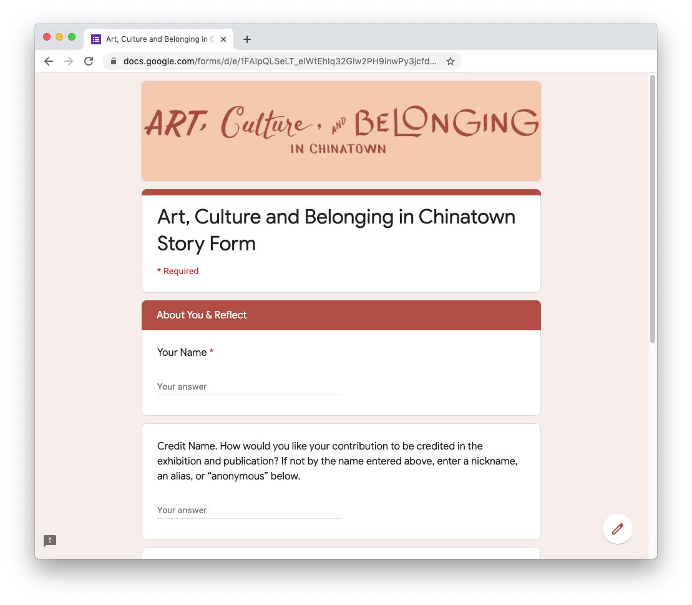Reload the page with refresh icon
Screen dimensions: 692x605
pos(89,61)
